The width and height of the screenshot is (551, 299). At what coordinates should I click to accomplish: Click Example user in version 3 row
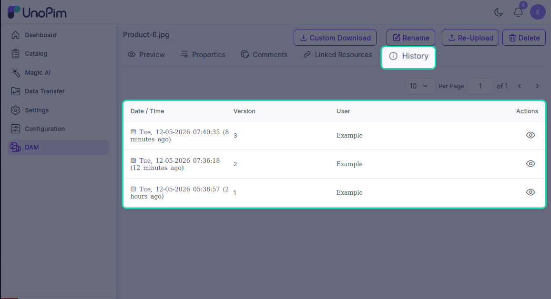(349, 136)
